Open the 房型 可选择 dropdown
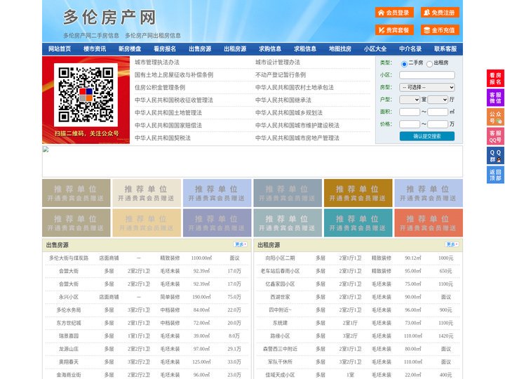Screen dimensions: 505x379 (x=427, y=87)
